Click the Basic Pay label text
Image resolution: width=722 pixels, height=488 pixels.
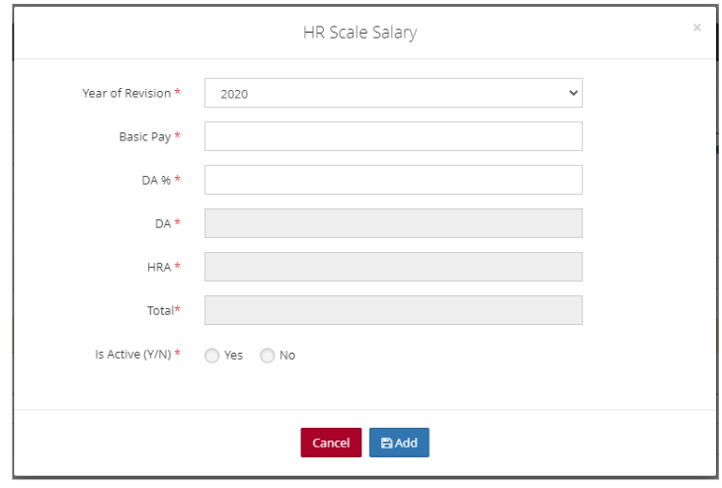coord(145,136)
